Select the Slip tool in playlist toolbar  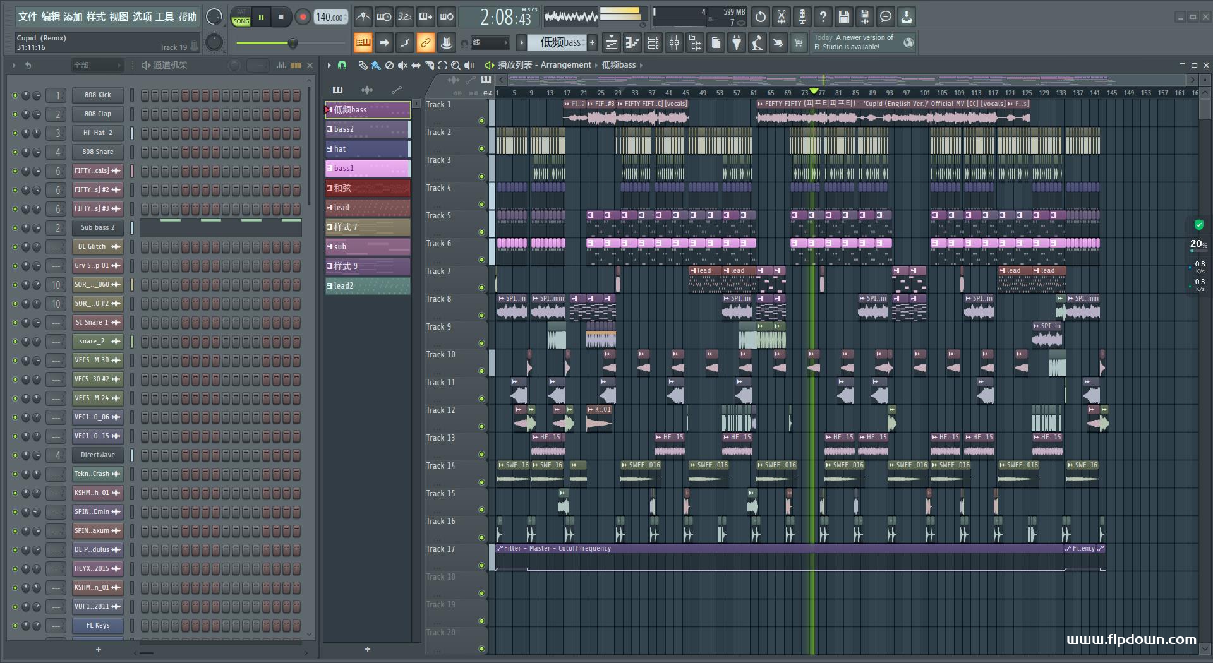416,65
